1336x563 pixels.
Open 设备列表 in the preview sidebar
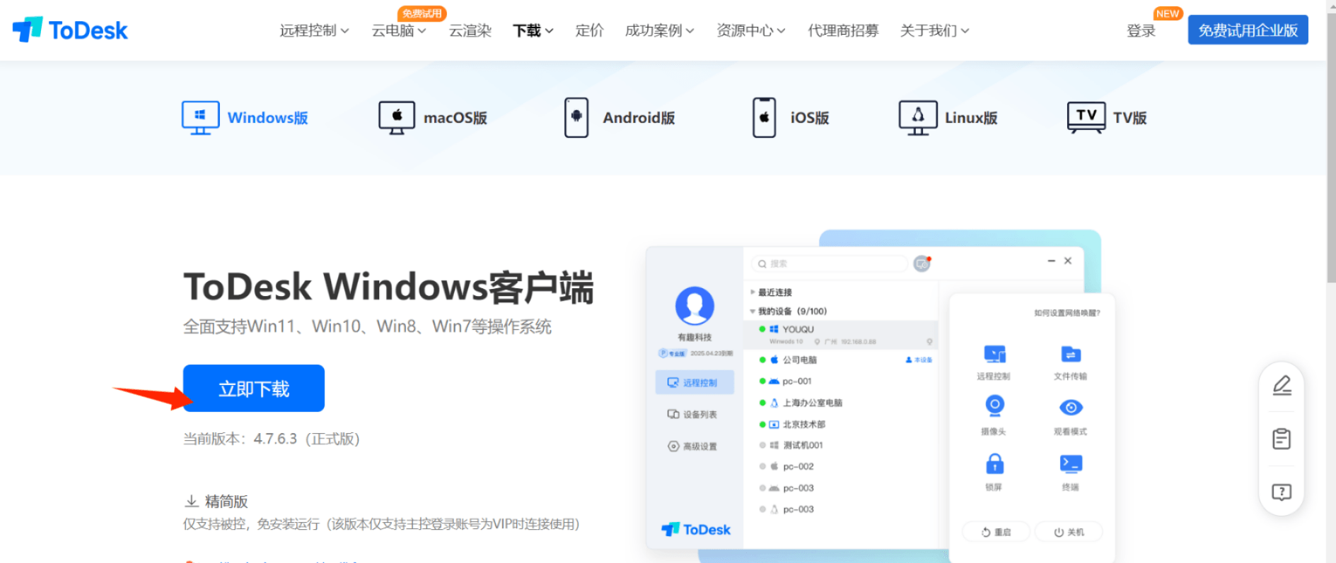point(692,415)
